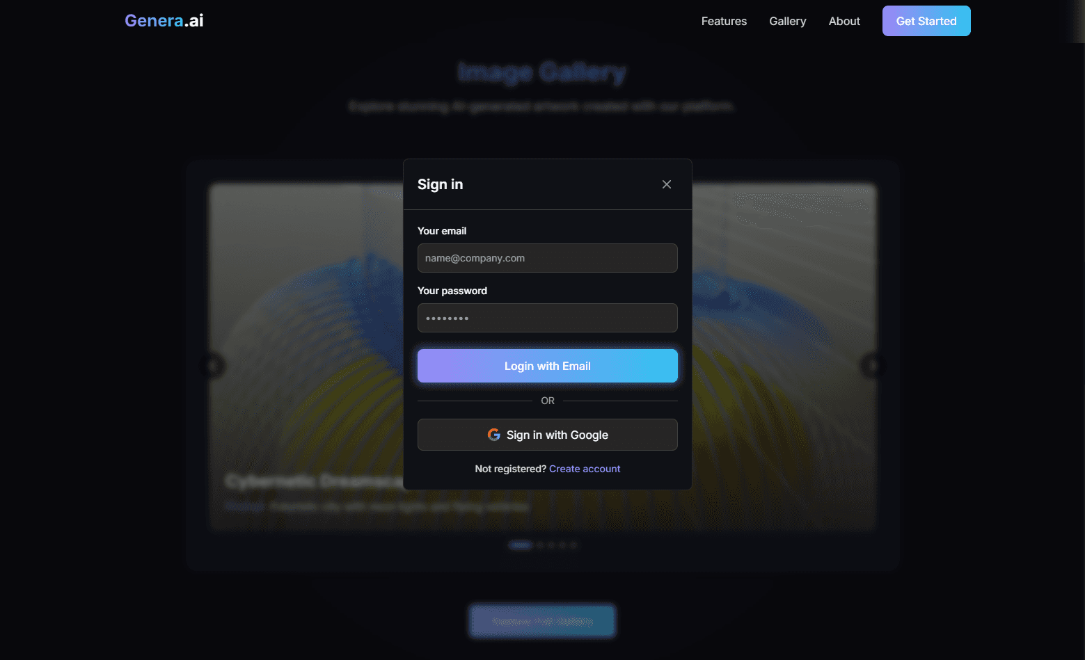
Task: Jump to fourth carousel dot
Action: pos(562,545)
